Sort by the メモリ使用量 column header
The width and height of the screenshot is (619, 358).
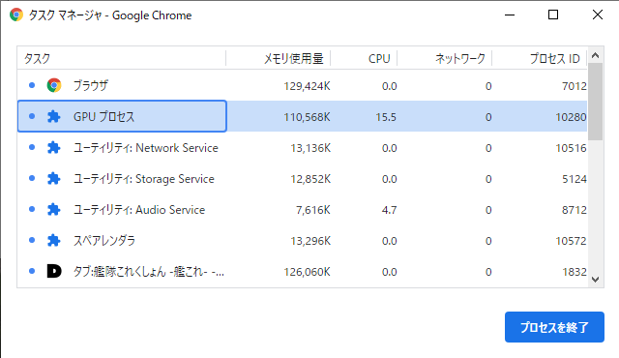pyautogui.click(x=279, y=58)
